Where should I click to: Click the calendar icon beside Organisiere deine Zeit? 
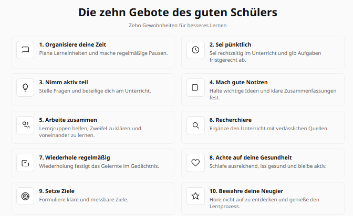25,50
